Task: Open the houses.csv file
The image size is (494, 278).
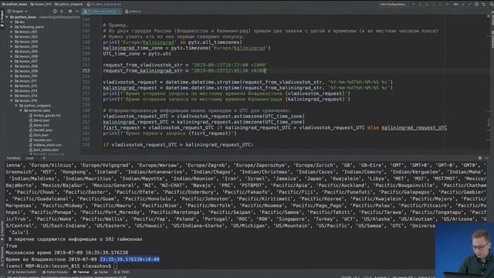Action: (x=40, y=140)
